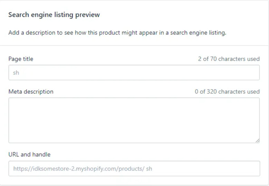Click the "Search engine listing preview" heading
Image resolution: width=269 pixels, height=186 pixels.
pos(54,15)
